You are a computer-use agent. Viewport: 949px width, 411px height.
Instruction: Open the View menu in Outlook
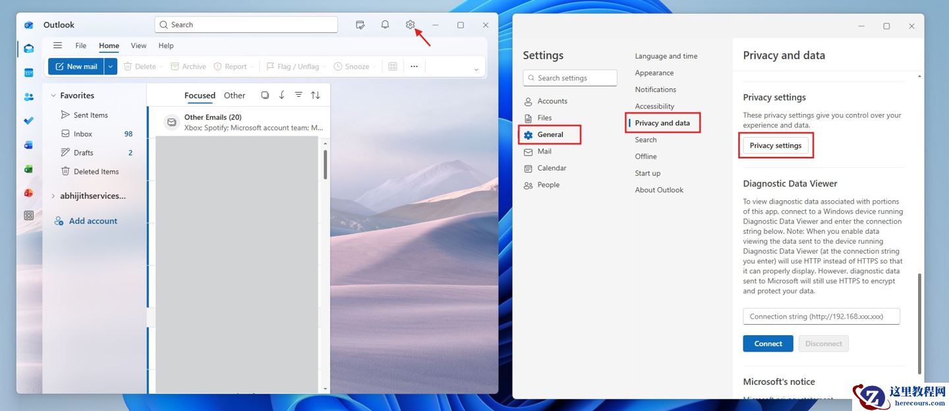coord(138,45)
